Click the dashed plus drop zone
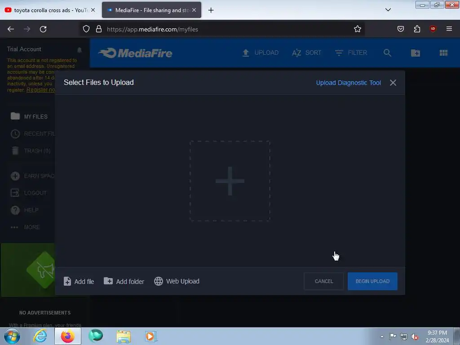This screenshot has width=460, height=345. (230, 181)
